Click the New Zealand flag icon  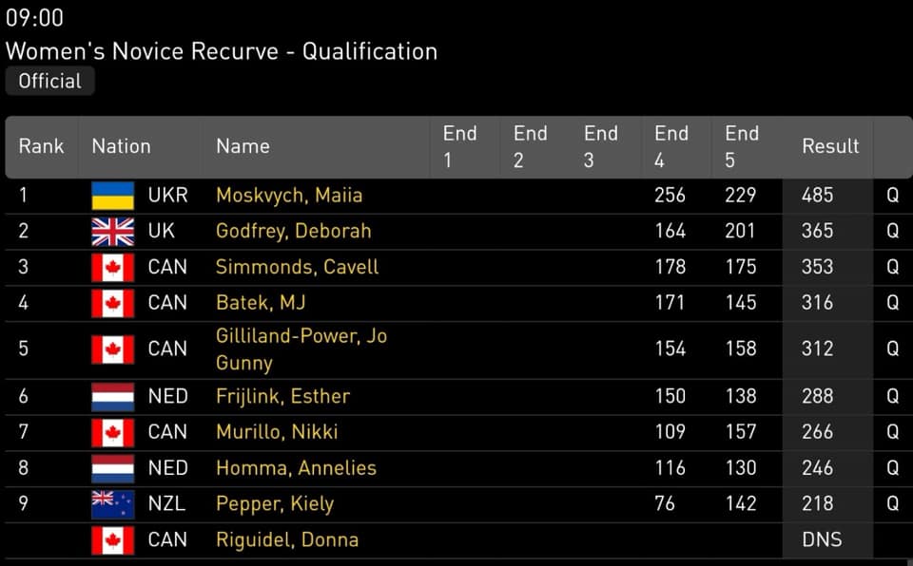(x=112, y=503)
